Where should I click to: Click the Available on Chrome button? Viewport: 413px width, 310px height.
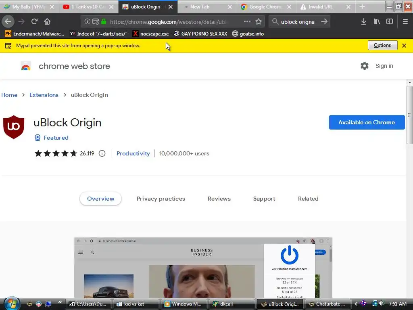[367, 122]
